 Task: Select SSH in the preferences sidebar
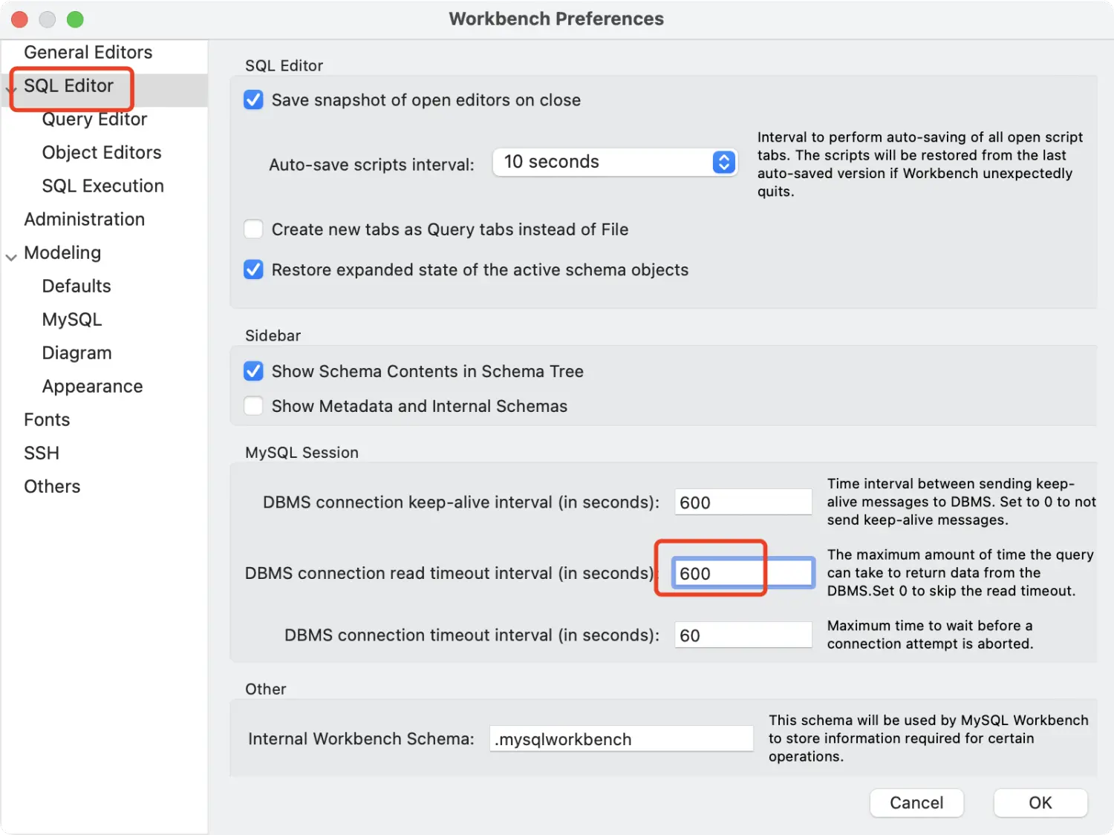tap(42, 453)
